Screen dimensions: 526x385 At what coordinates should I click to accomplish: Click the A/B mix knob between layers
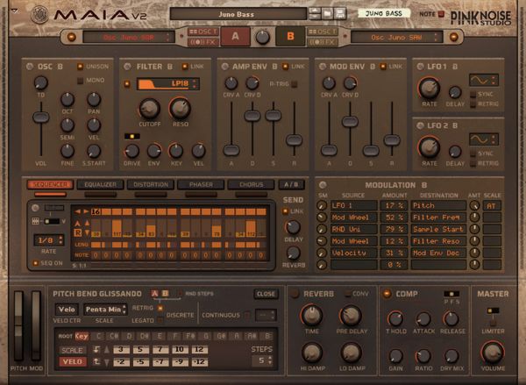[x=263, y=37]
